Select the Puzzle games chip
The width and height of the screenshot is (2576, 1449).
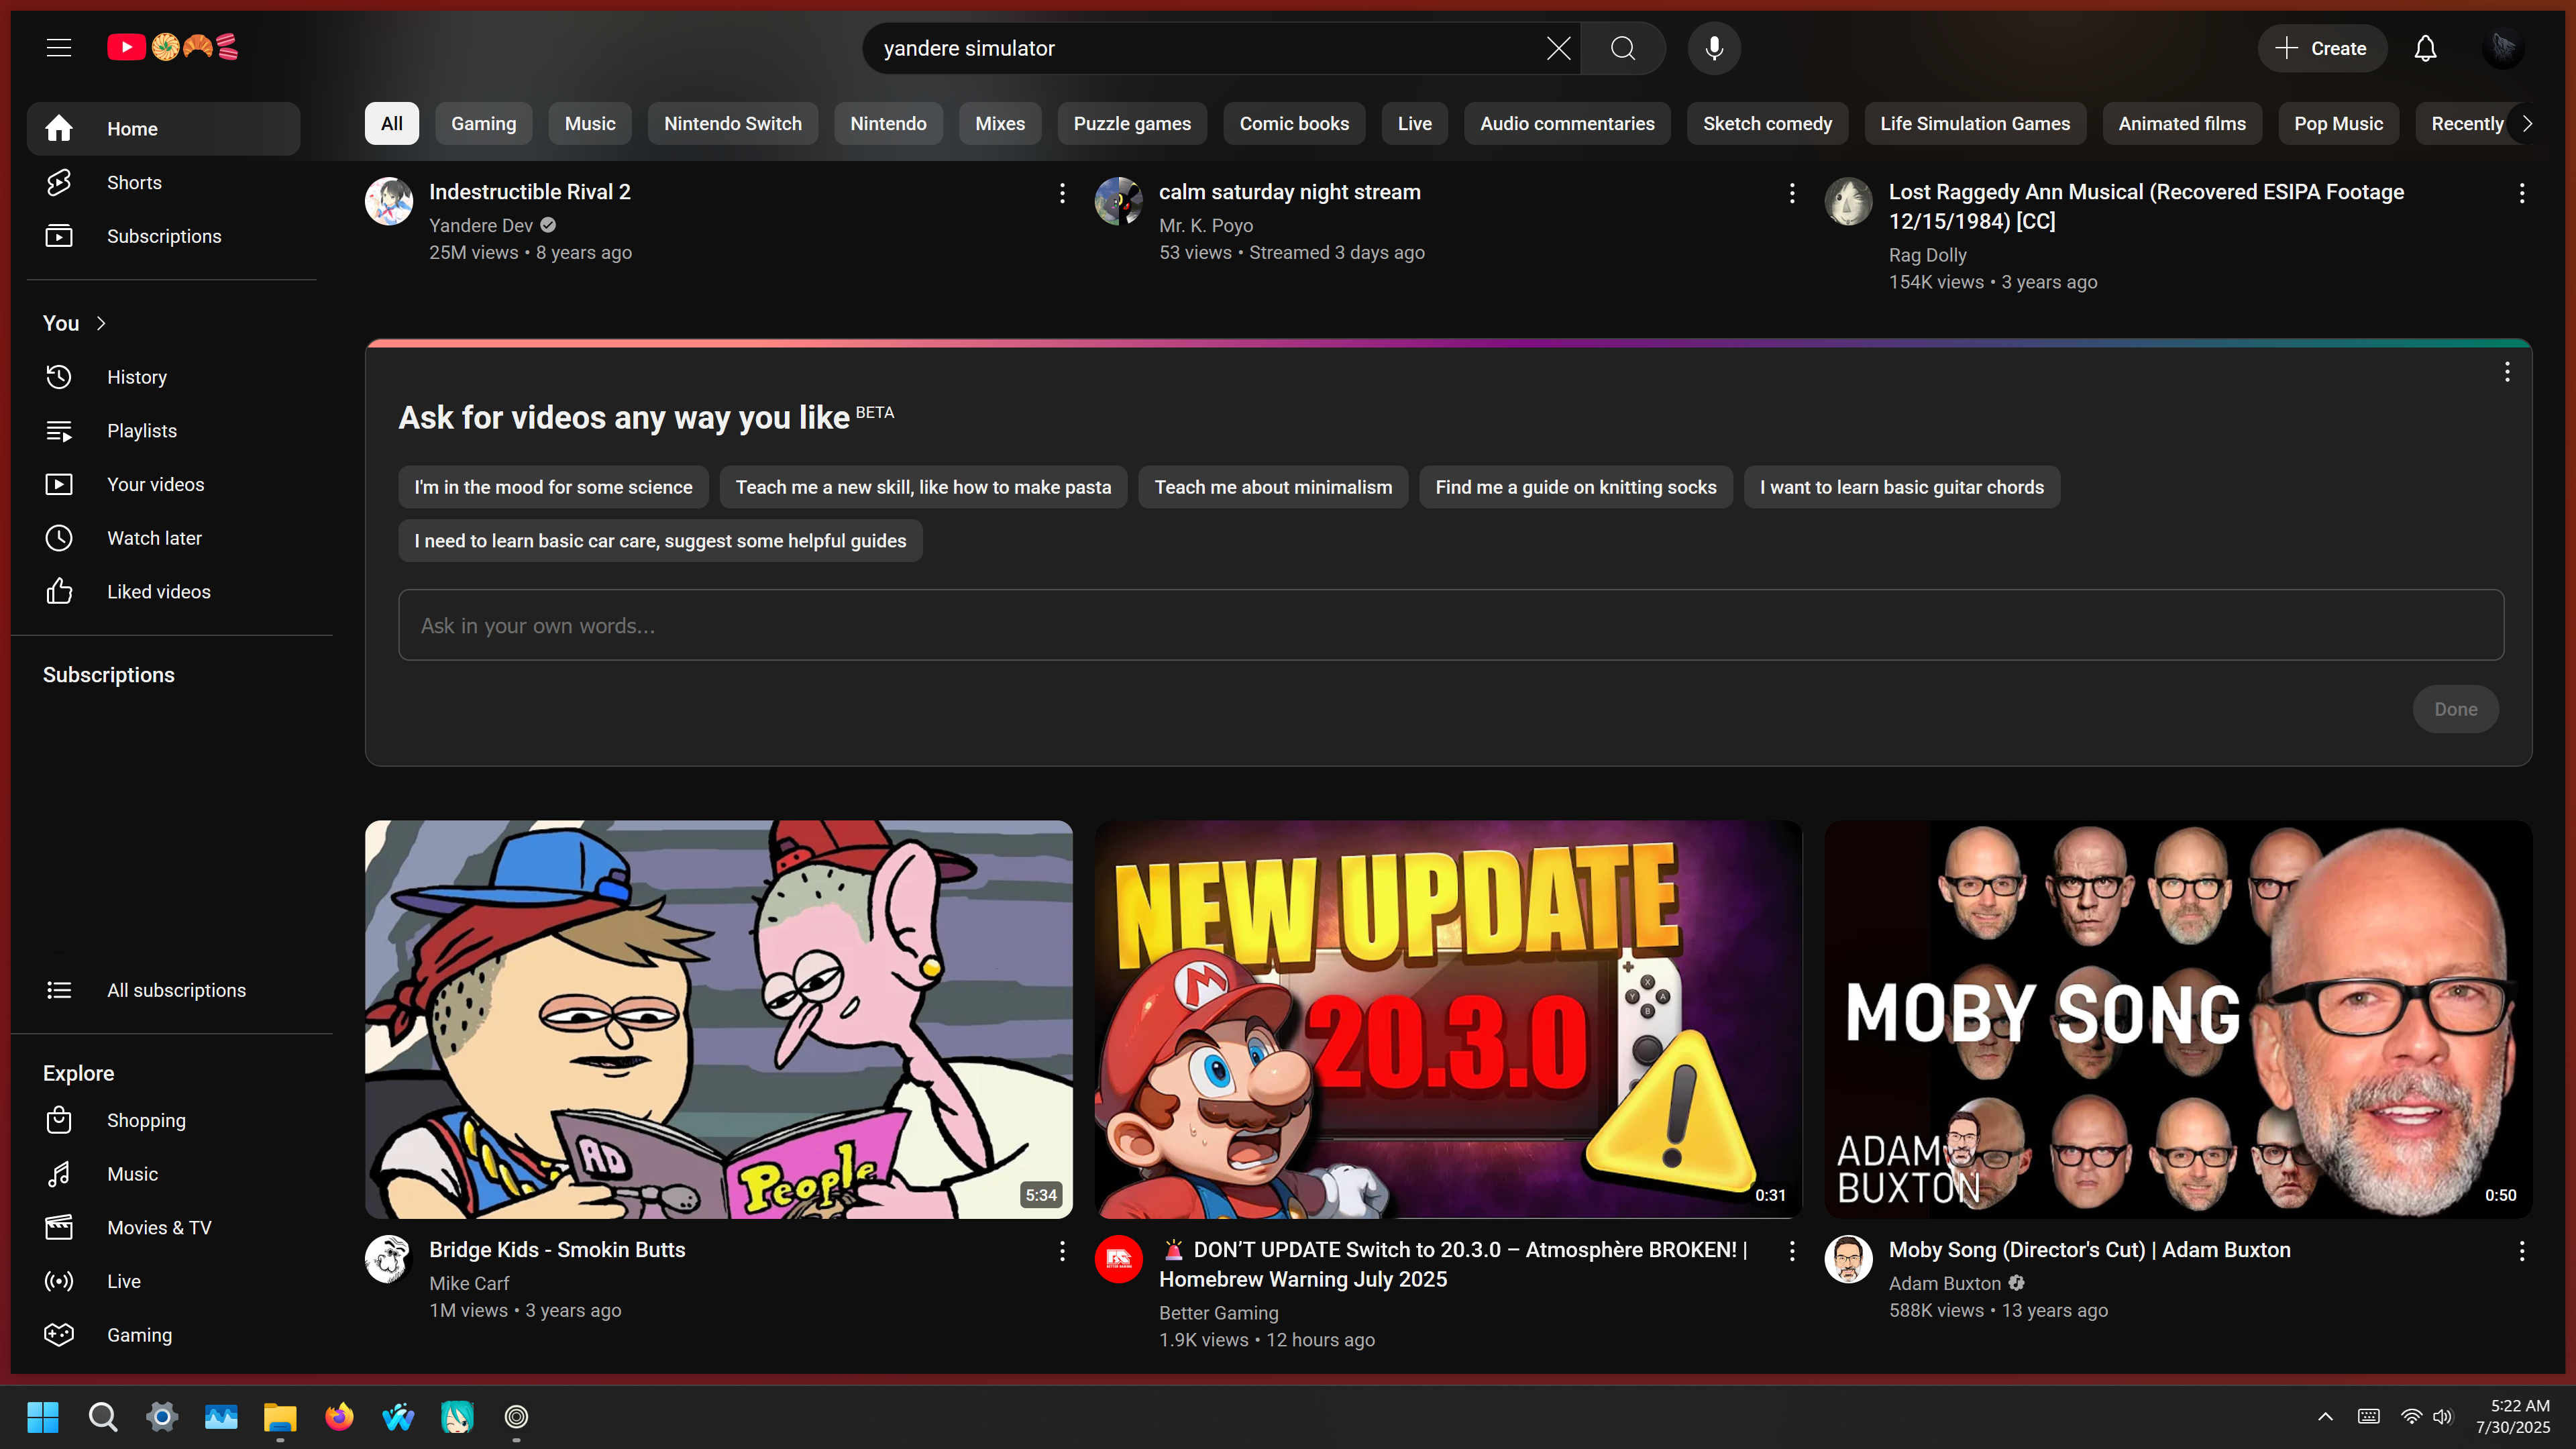1132,124
